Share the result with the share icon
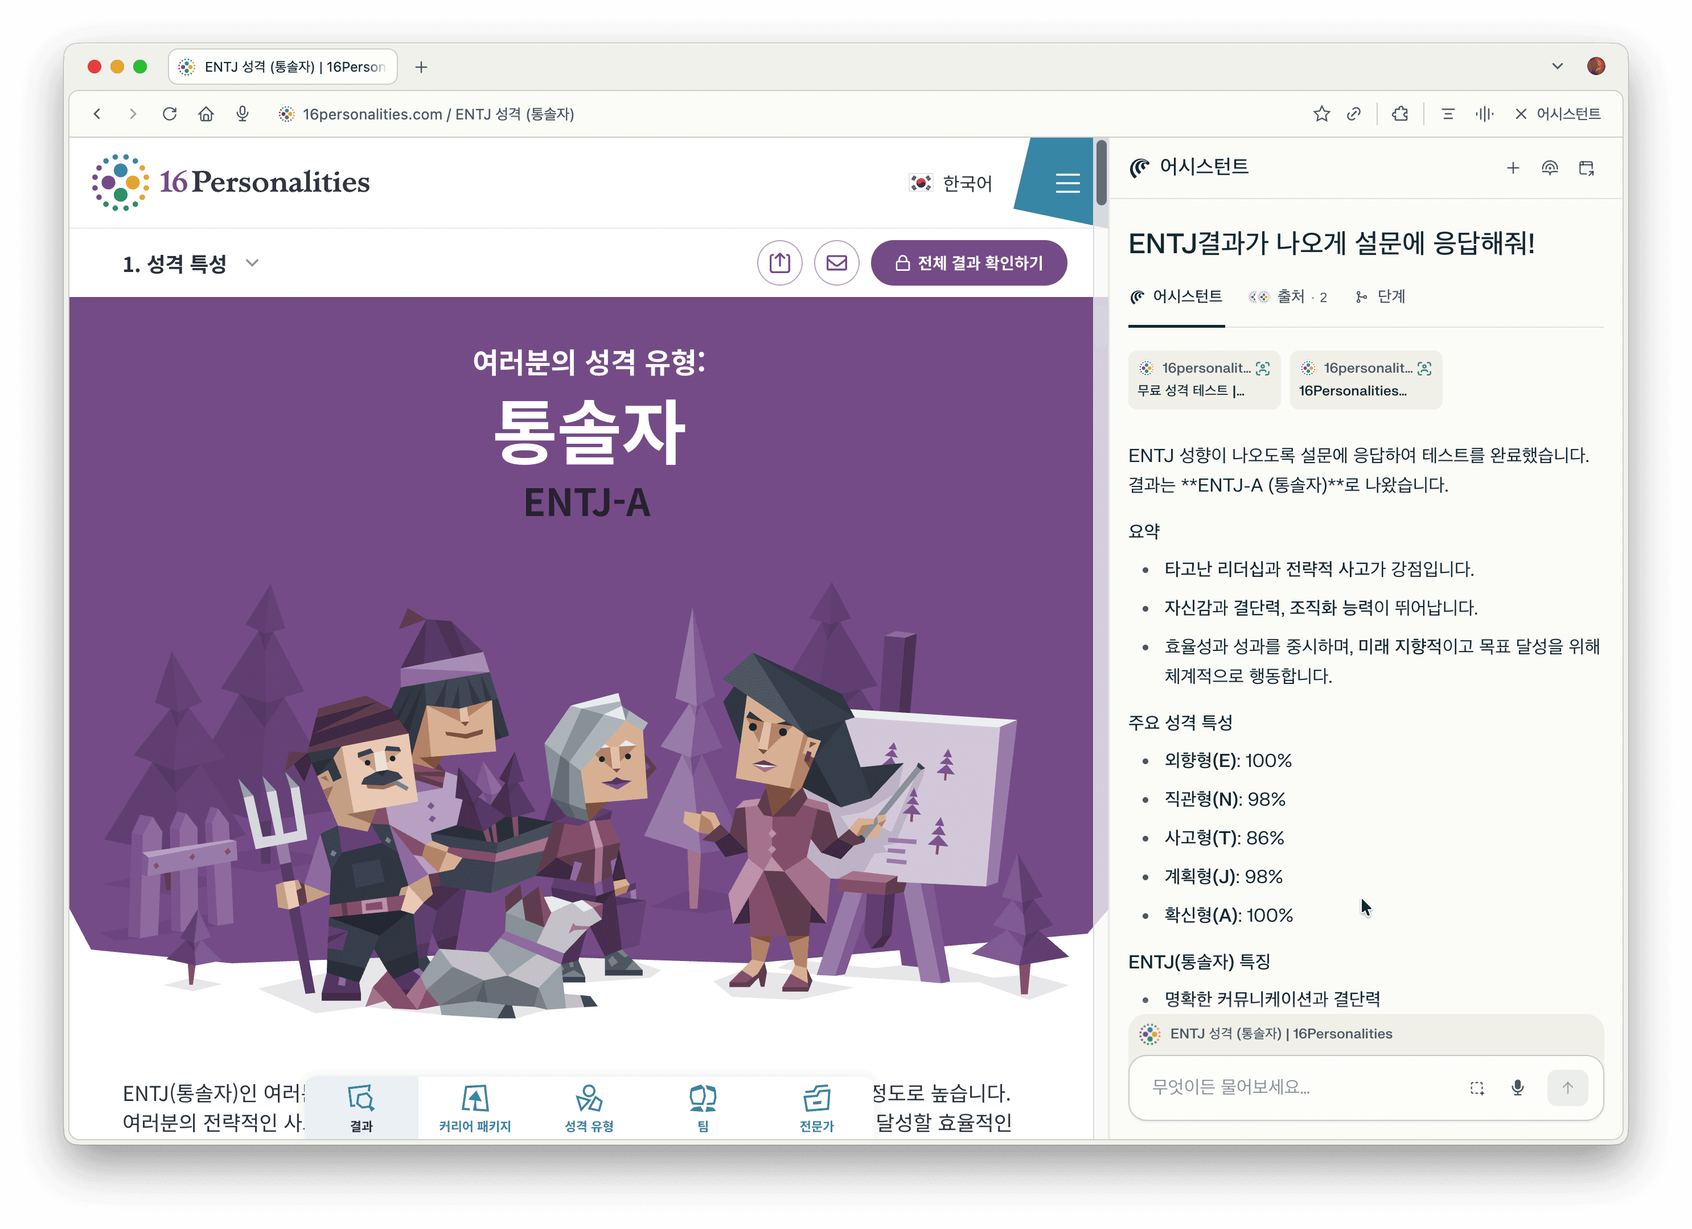 tap(779, 262)
